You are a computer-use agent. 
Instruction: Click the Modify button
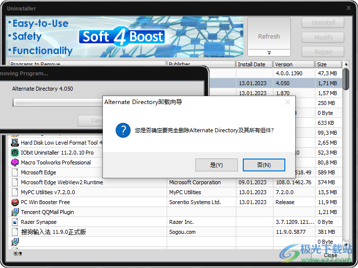click(323, 37)
